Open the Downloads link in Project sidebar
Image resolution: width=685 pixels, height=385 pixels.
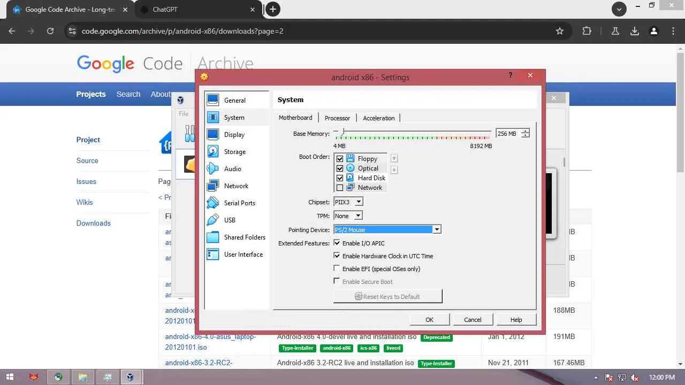click(94, 223)
